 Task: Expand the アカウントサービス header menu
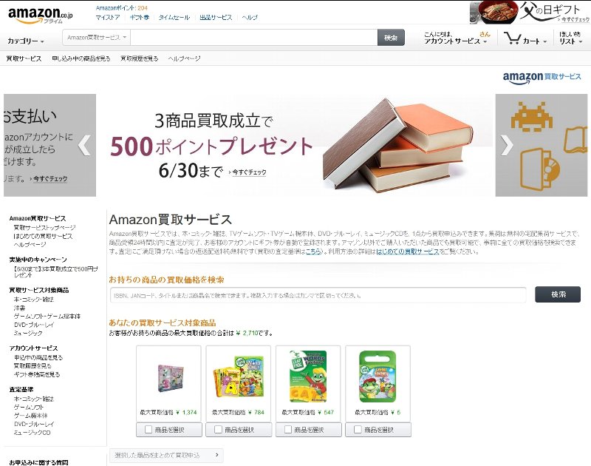click(455, 41)
